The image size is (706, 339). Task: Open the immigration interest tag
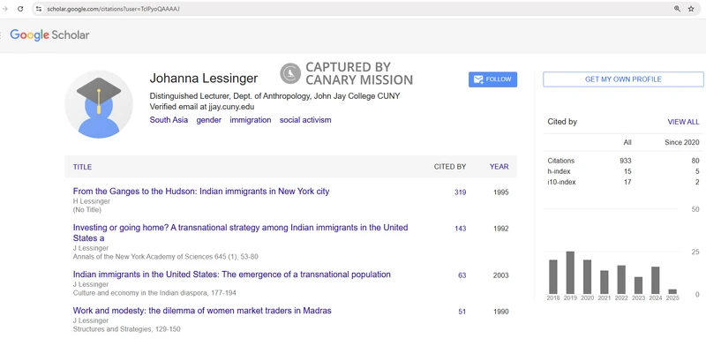[251, 120]
